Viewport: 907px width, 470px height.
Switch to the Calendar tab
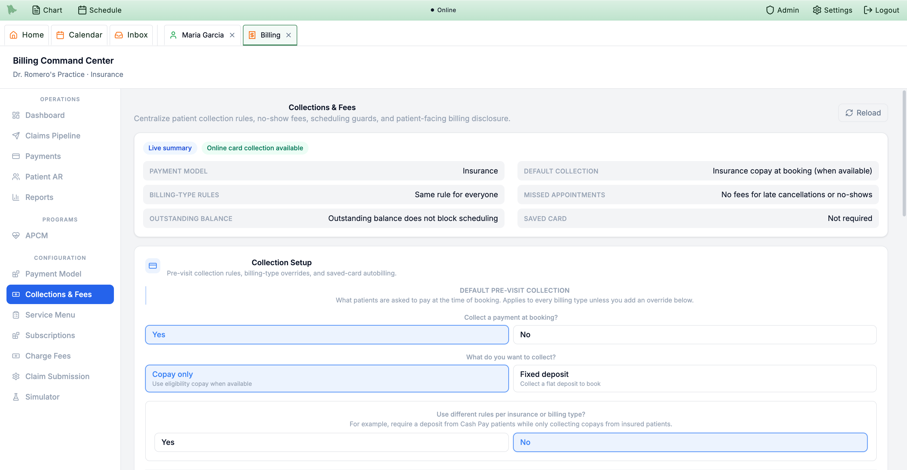click(x=79, y=35)
